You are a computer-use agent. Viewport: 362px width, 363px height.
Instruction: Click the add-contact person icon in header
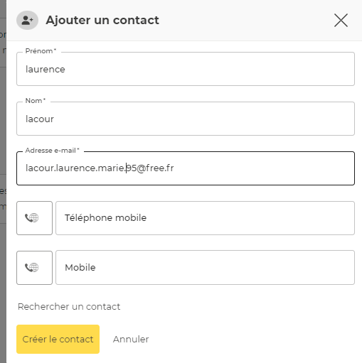coord(27,21)
